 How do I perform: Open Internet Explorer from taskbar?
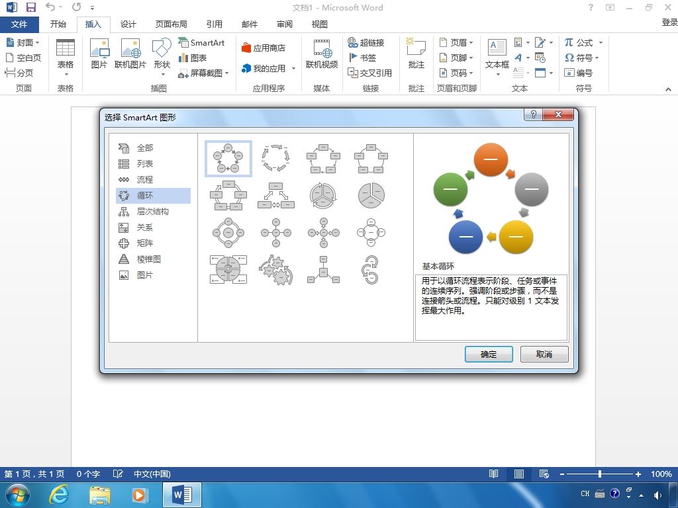point(59,495)
